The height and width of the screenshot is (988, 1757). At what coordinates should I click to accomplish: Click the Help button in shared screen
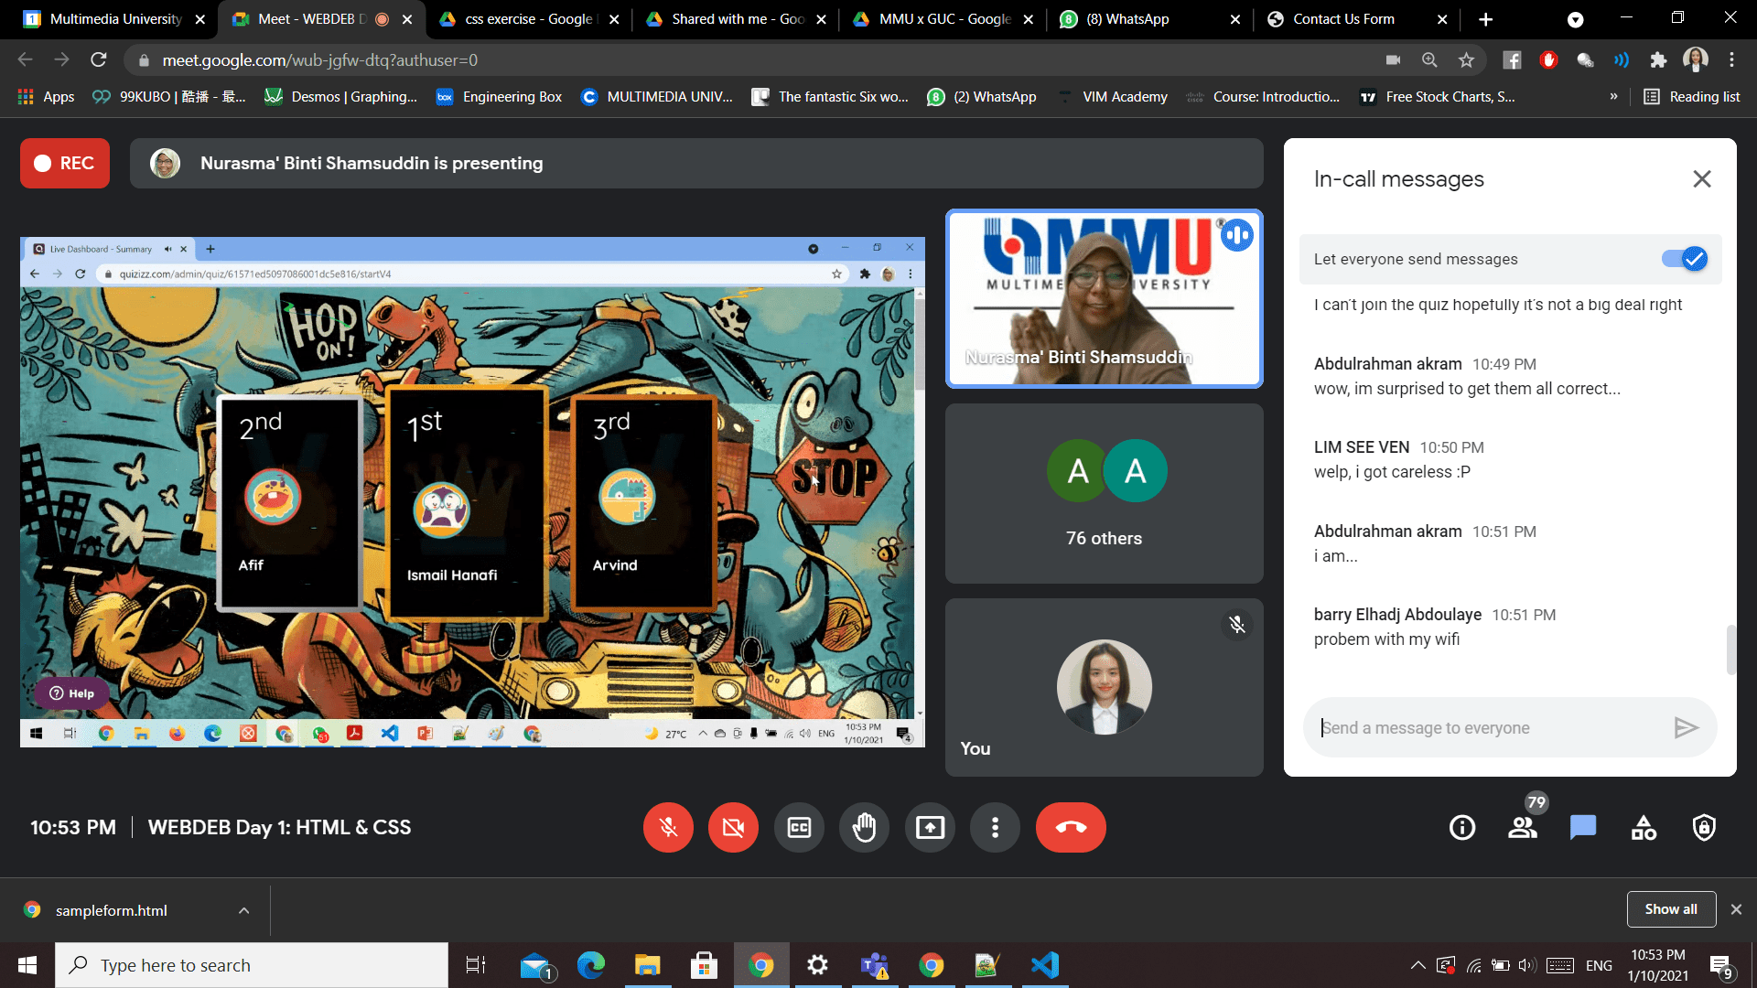[x=71, y=693]
